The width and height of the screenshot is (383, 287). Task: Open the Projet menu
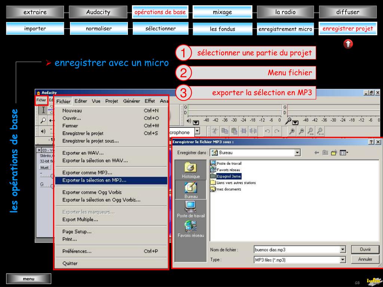(111, 101)
